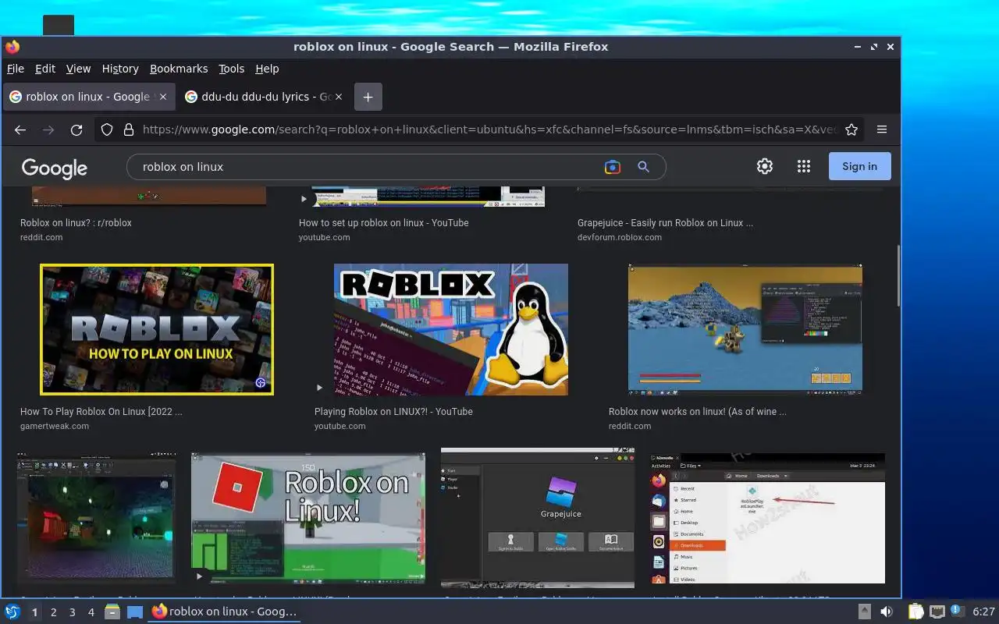The height and width of the screenshot is (624, 999).
Task: Open the removable media eject tray icon
Action: click(865, 612)
